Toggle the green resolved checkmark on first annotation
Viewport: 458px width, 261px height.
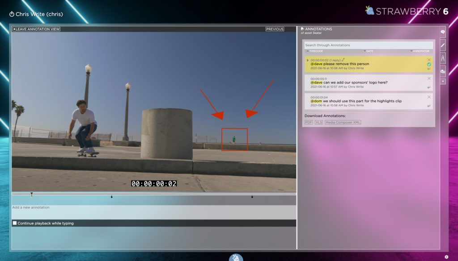pos(429,65)
